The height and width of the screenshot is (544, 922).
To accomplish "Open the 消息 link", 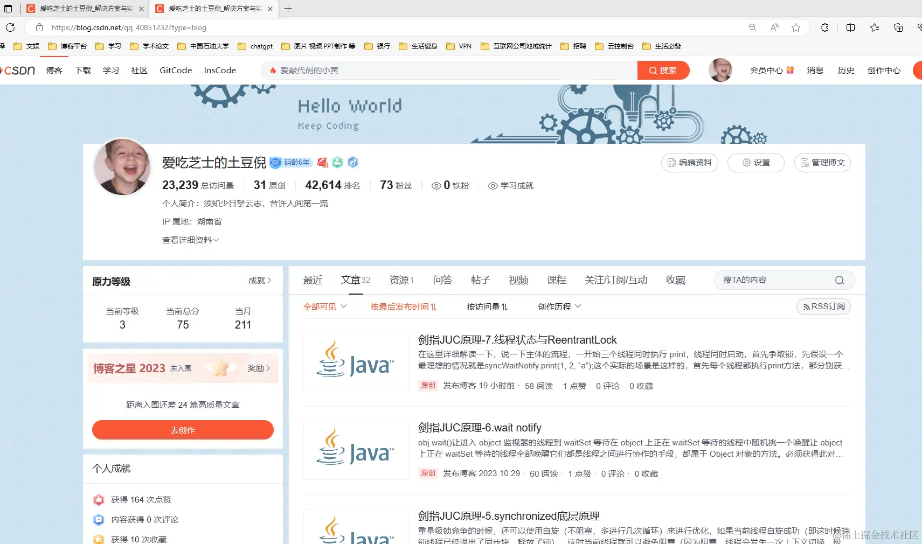I will [x=815, y=71].
